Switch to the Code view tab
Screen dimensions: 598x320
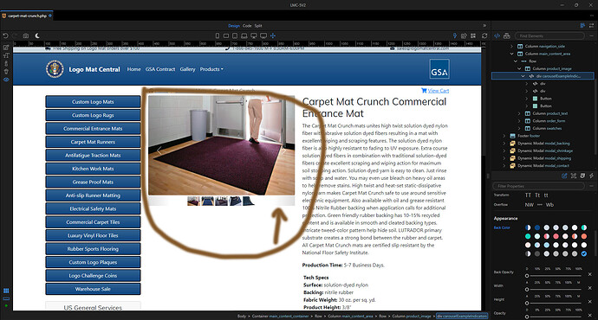click(x=247, y=26)
